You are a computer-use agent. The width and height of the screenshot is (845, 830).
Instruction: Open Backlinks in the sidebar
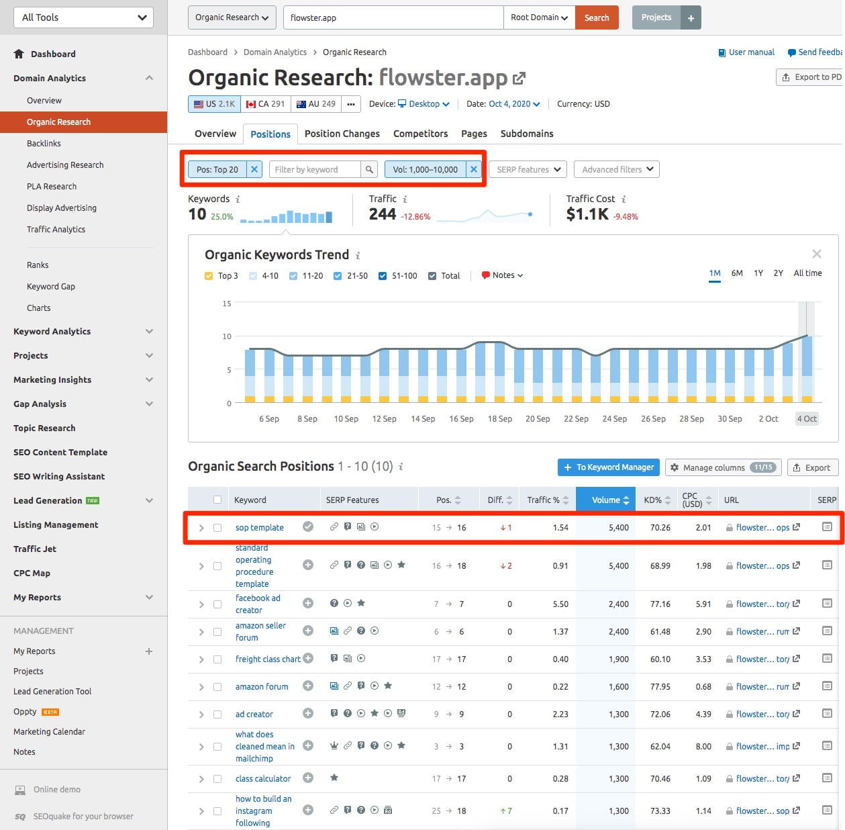pyautogui.click(x=44, y=144)
